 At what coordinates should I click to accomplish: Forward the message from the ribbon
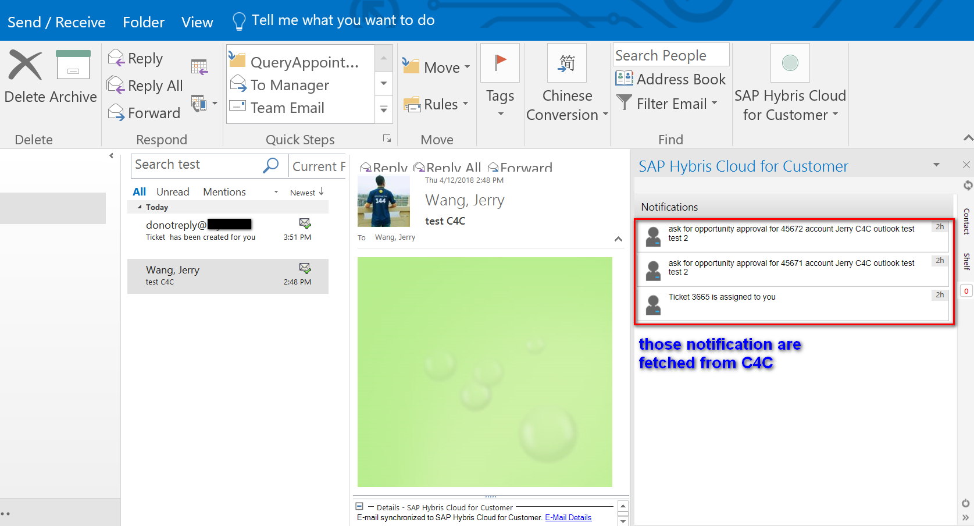point(144,113)
